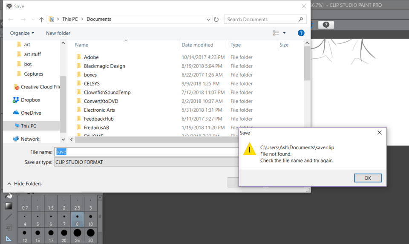Click the Back navigation arrow
This screenshot has height=244, width=409.
pos(11,20)
